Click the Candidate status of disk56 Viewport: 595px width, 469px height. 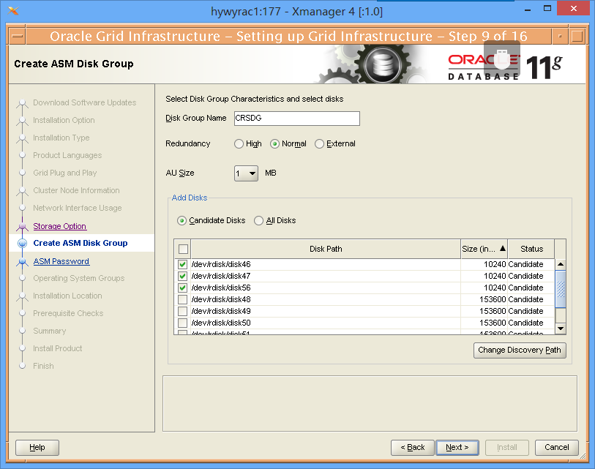526,288
